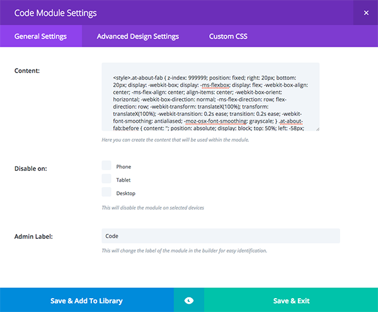Tick the Tablet checkbox
Screen dimensions: 378x312
point(106,179)
